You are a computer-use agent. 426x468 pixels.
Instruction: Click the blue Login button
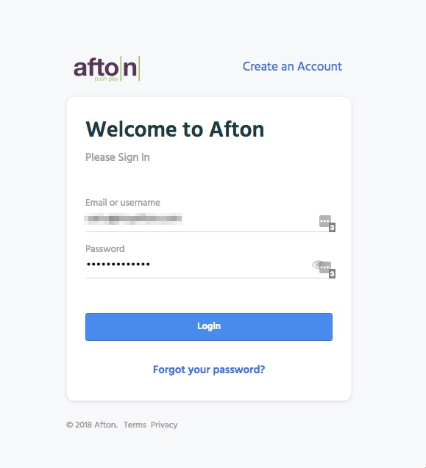point(209,327)
